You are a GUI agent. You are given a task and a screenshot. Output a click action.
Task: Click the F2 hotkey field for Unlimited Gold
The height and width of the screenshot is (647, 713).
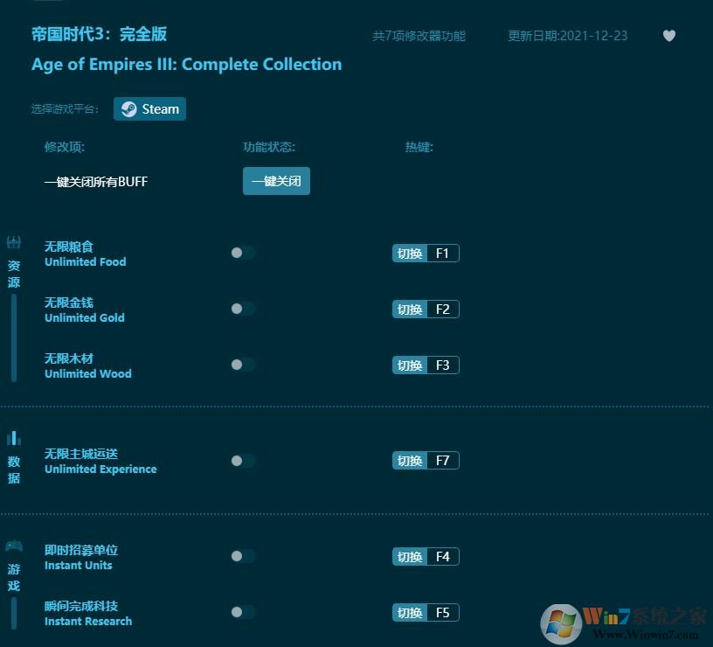[444, 309]
